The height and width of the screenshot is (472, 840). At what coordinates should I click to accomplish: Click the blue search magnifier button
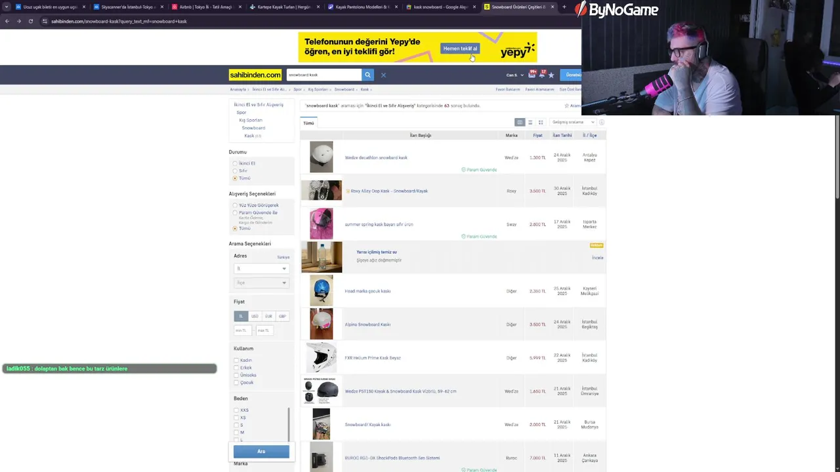[367, 75]
